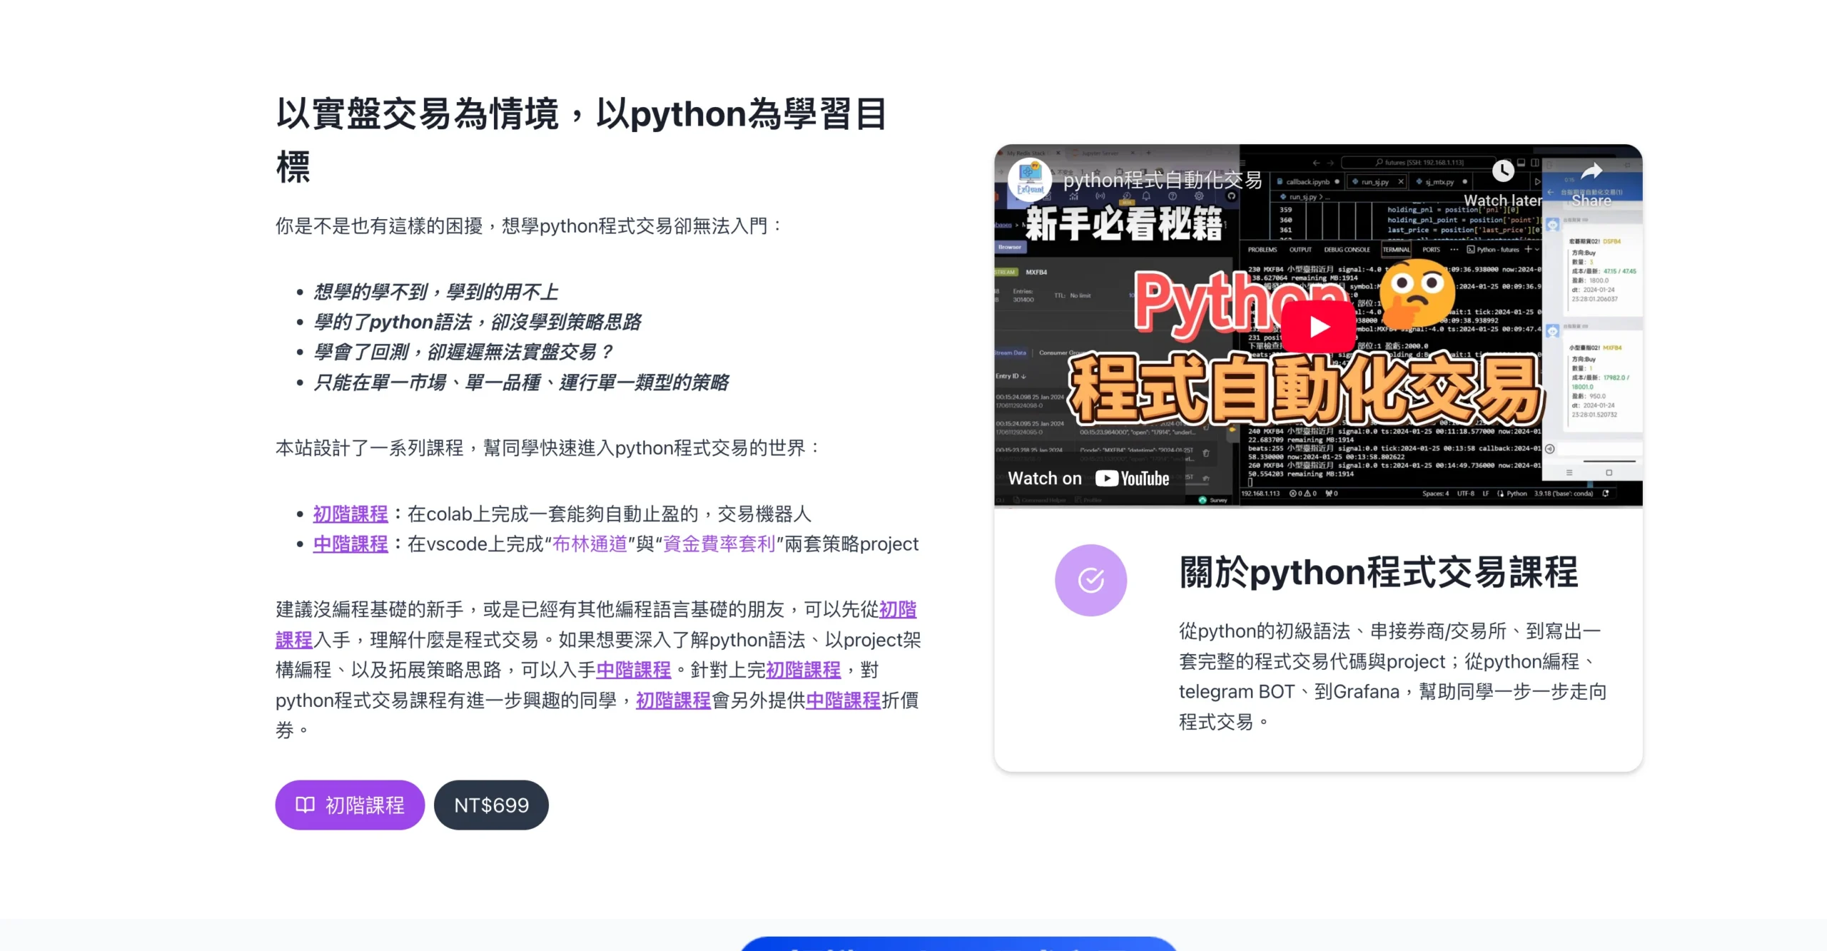Open 初階課程 link after 針對上完

[x=803, y=670]
